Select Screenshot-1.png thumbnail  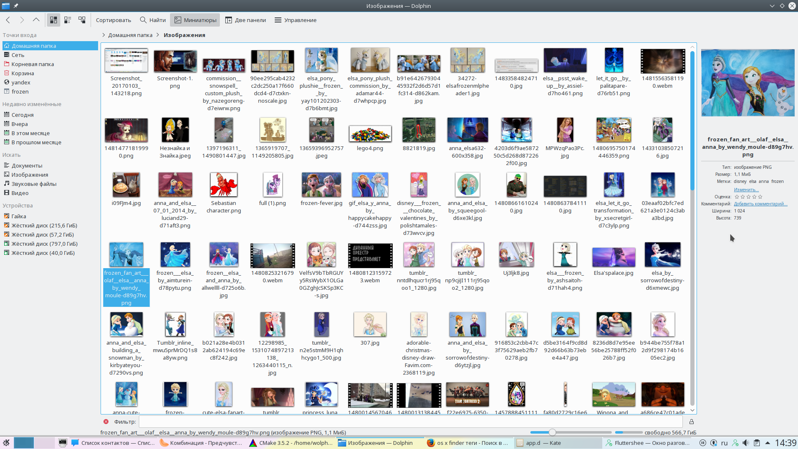[x=175, y=61]
